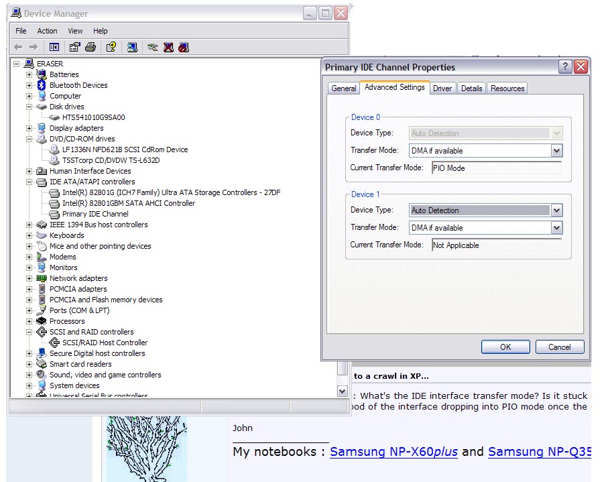The image size is (608, 482).
Task: Select Intel 82801G Ultra ATA Storage Controllers
Action: (171, 192)
